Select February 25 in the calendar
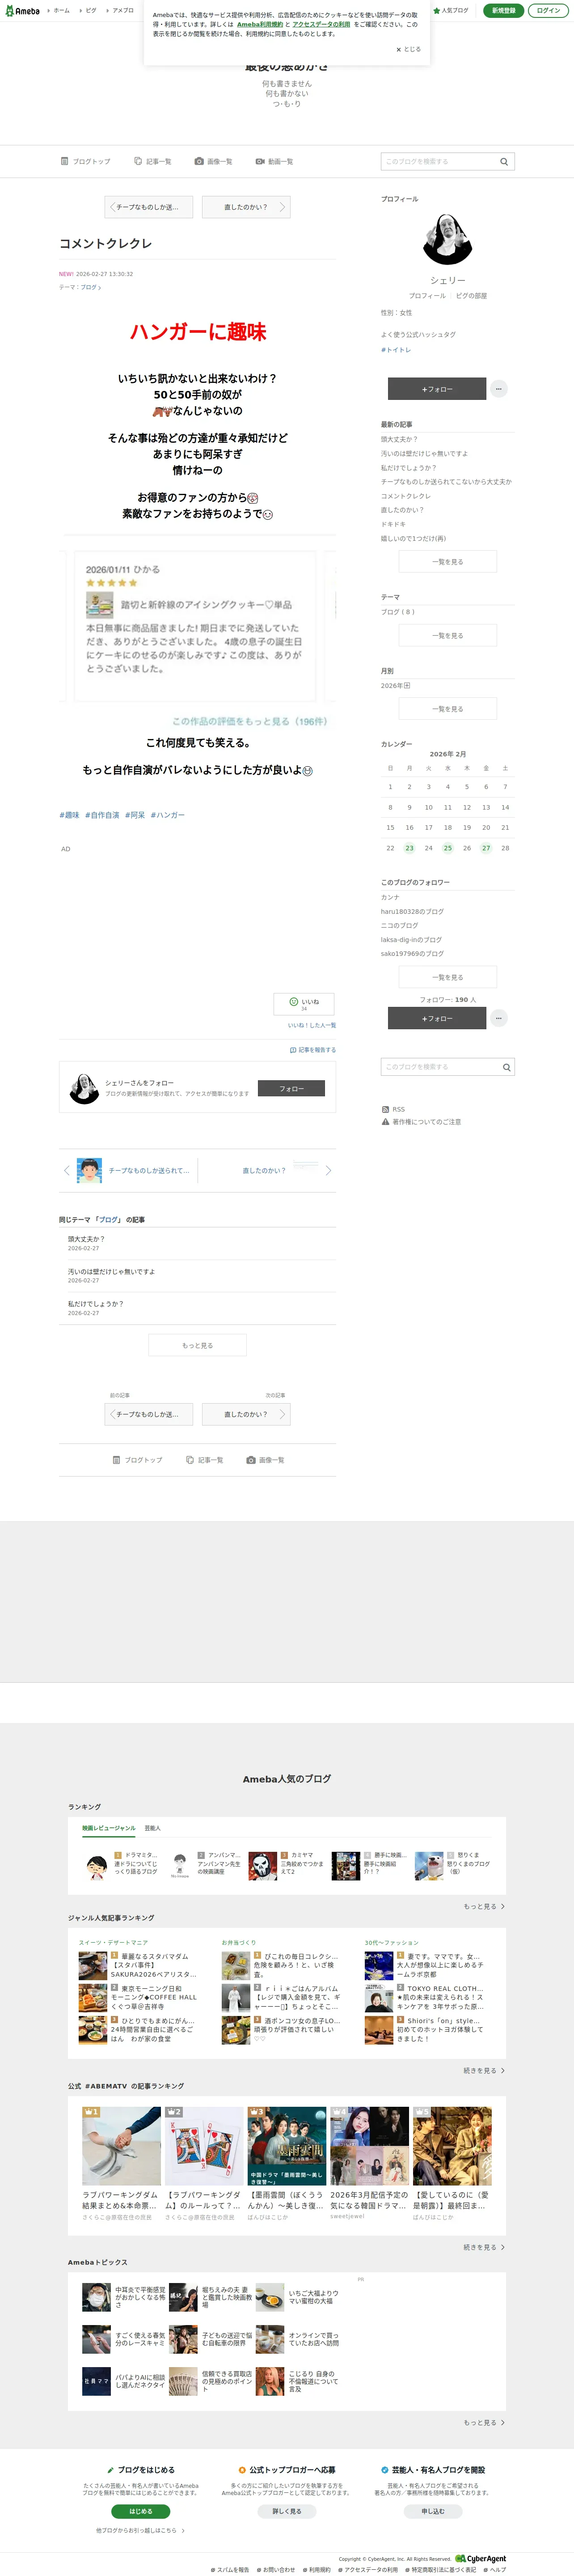Screen dimensions: 574x2576 point(447,848)
